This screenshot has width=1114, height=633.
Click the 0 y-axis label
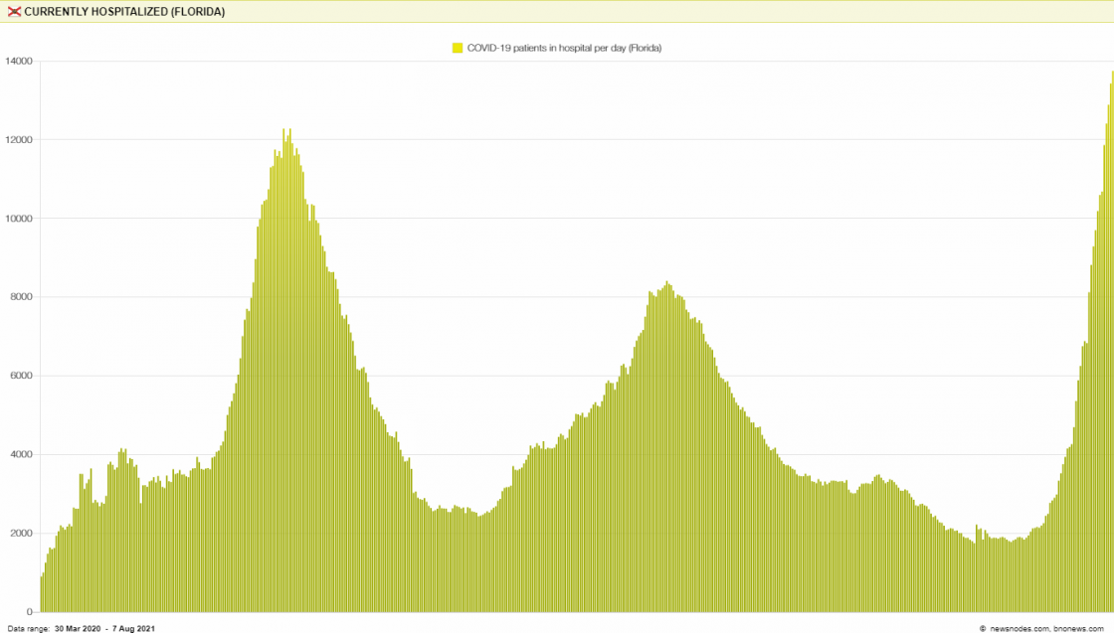click(30, 612)
